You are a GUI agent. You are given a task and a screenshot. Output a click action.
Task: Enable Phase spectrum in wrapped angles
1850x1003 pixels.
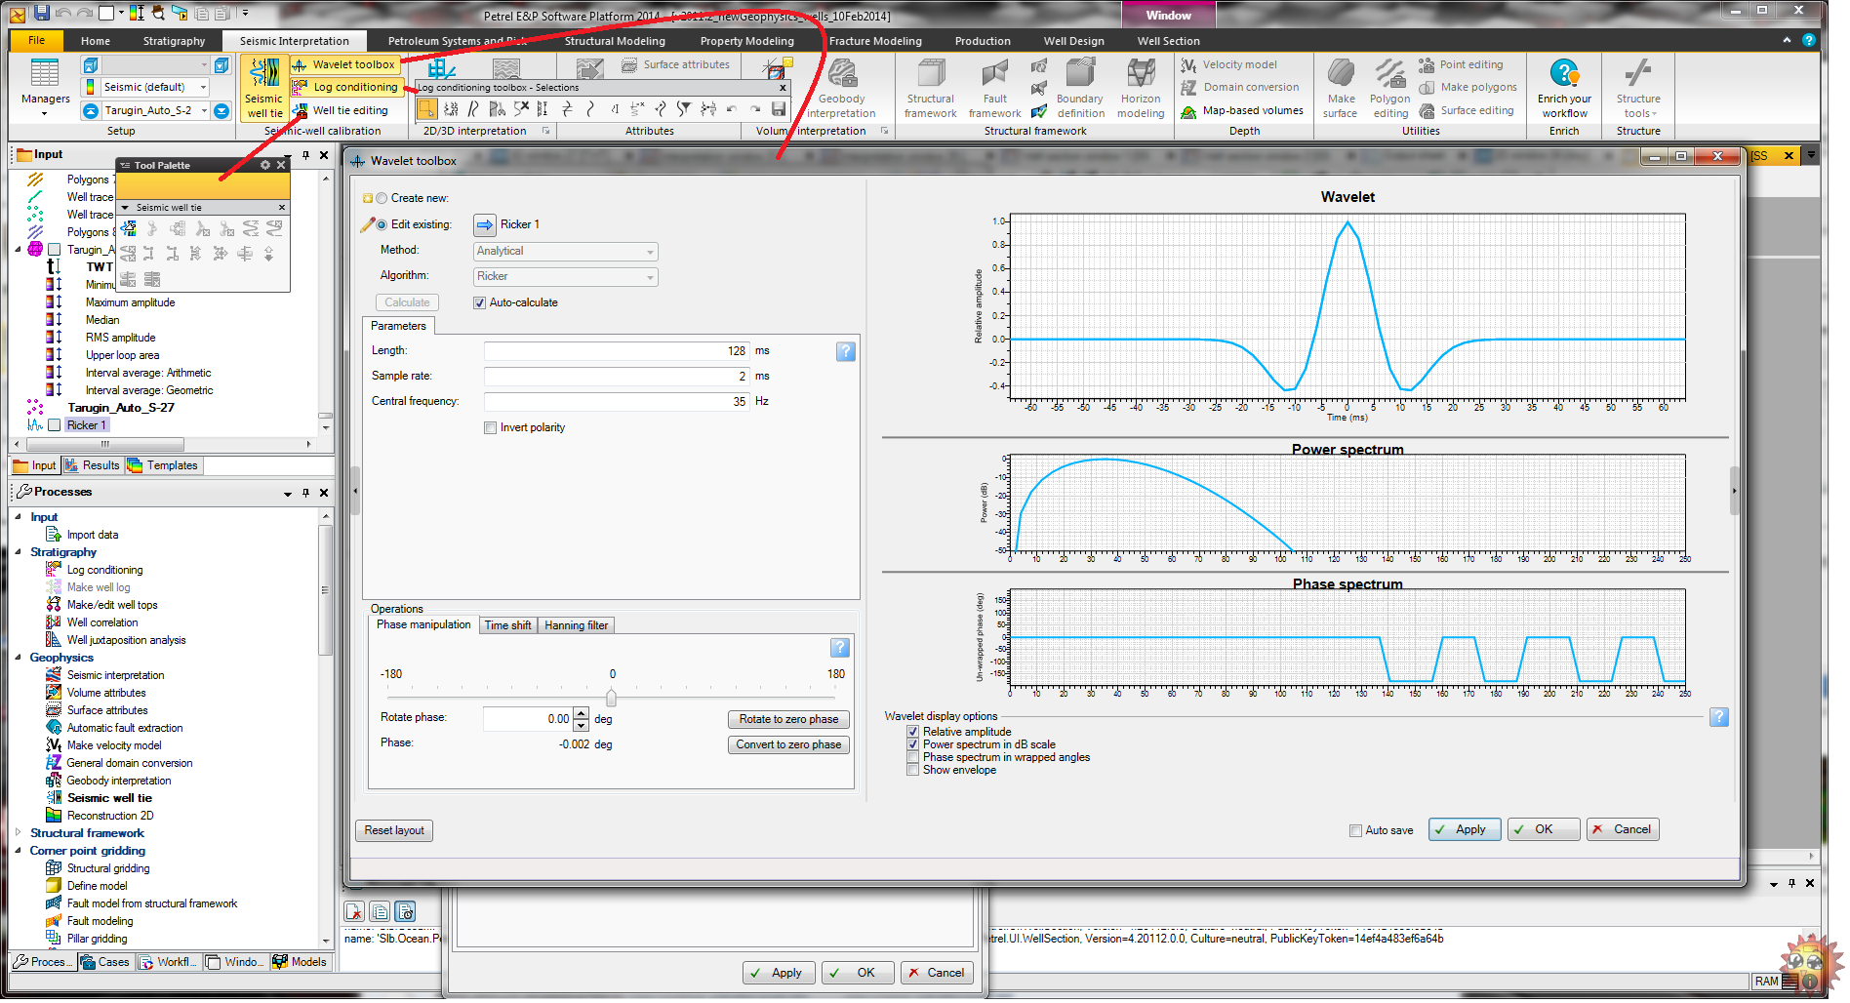coord(912,757)
